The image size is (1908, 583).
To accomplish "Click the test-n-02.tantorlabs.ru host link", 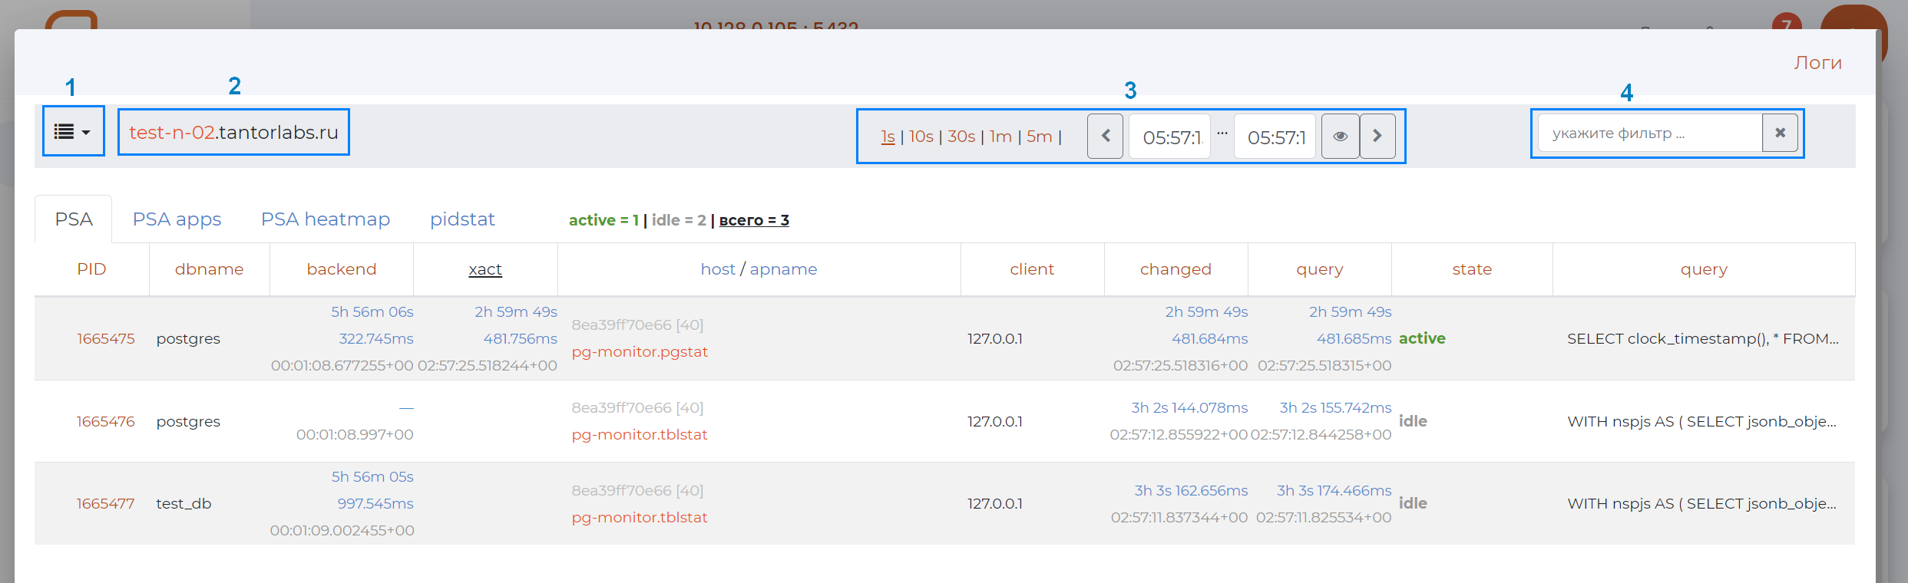I will pos(233,133).
